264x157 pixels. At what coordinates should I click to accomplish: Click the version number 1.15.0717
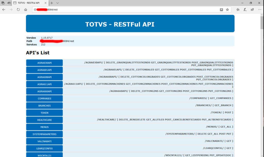coord(47,38)
